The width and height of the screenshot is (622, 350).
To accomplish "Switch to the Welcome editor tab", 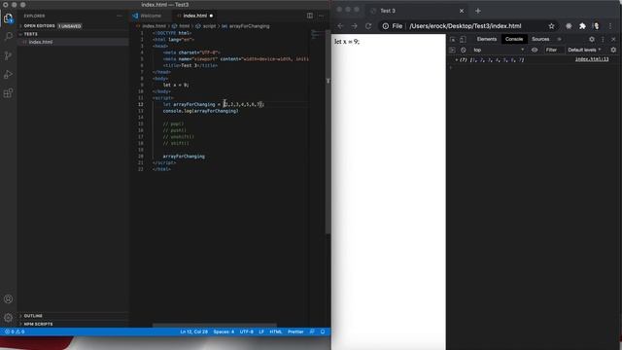I will 151,16.
